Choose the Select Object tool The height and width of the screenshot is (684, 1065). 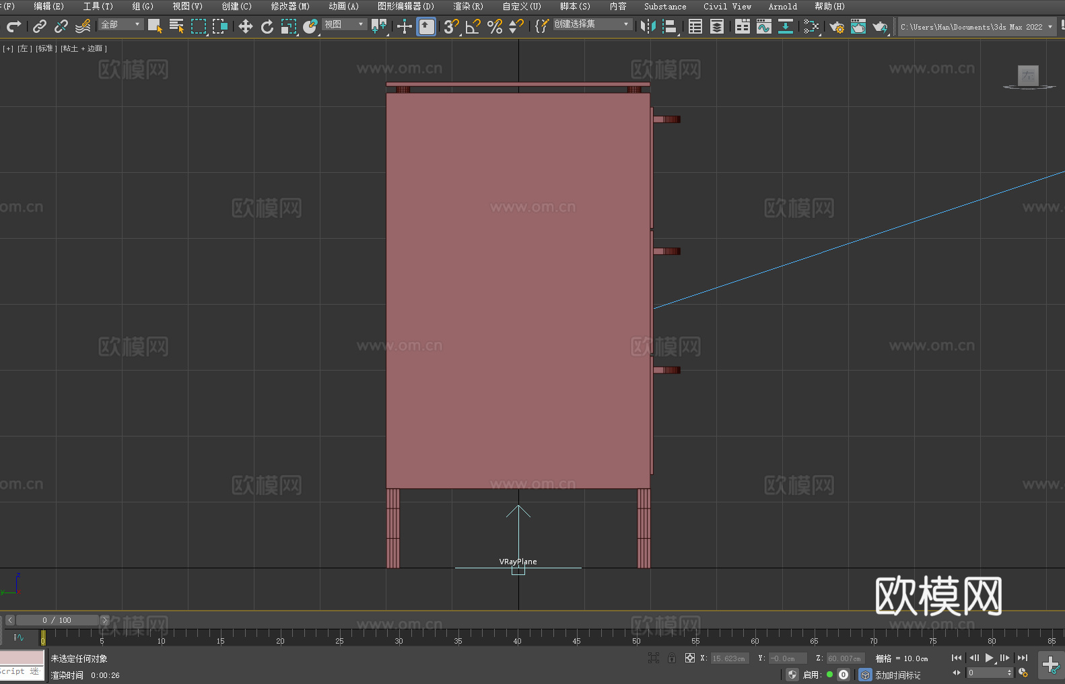click(x=156, y=26)
